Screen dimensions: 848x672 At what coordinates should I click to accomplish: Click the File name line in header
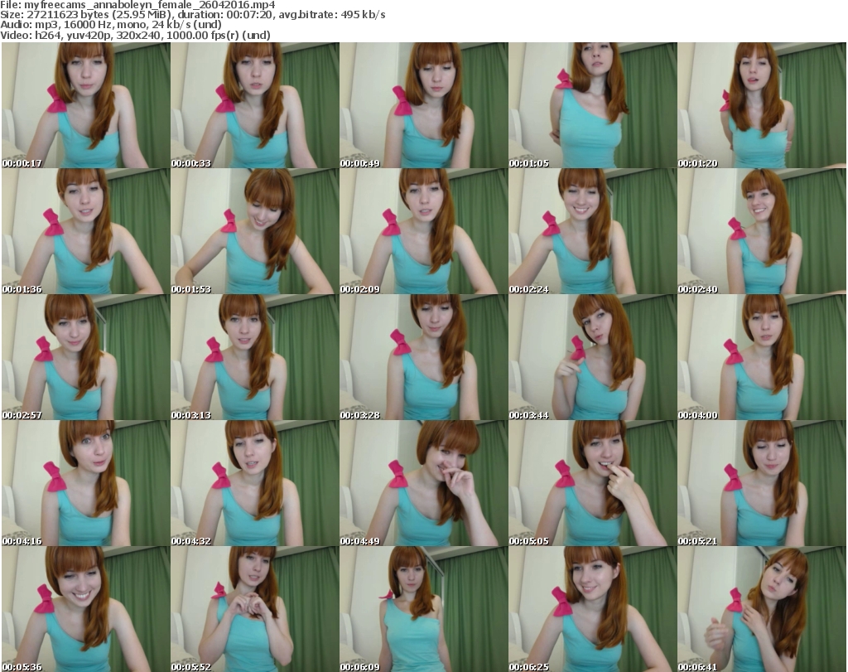(x=138, y=5)
